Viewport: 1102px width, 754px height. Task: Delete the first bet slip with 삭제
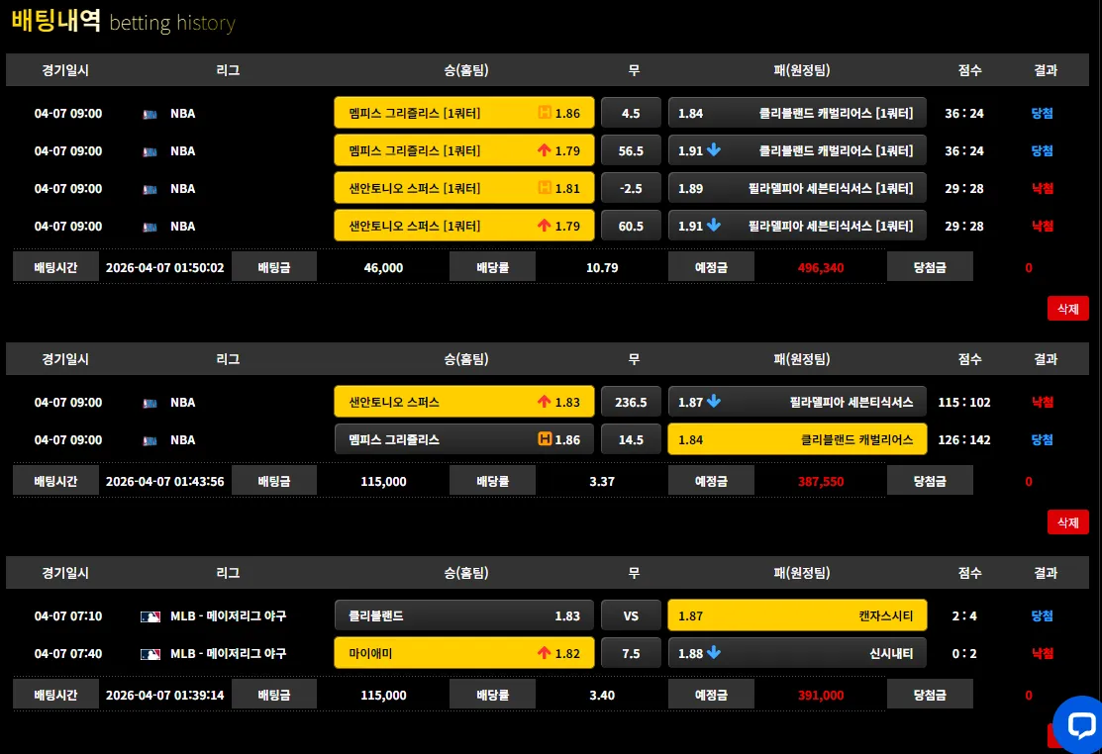(1067, 309)
